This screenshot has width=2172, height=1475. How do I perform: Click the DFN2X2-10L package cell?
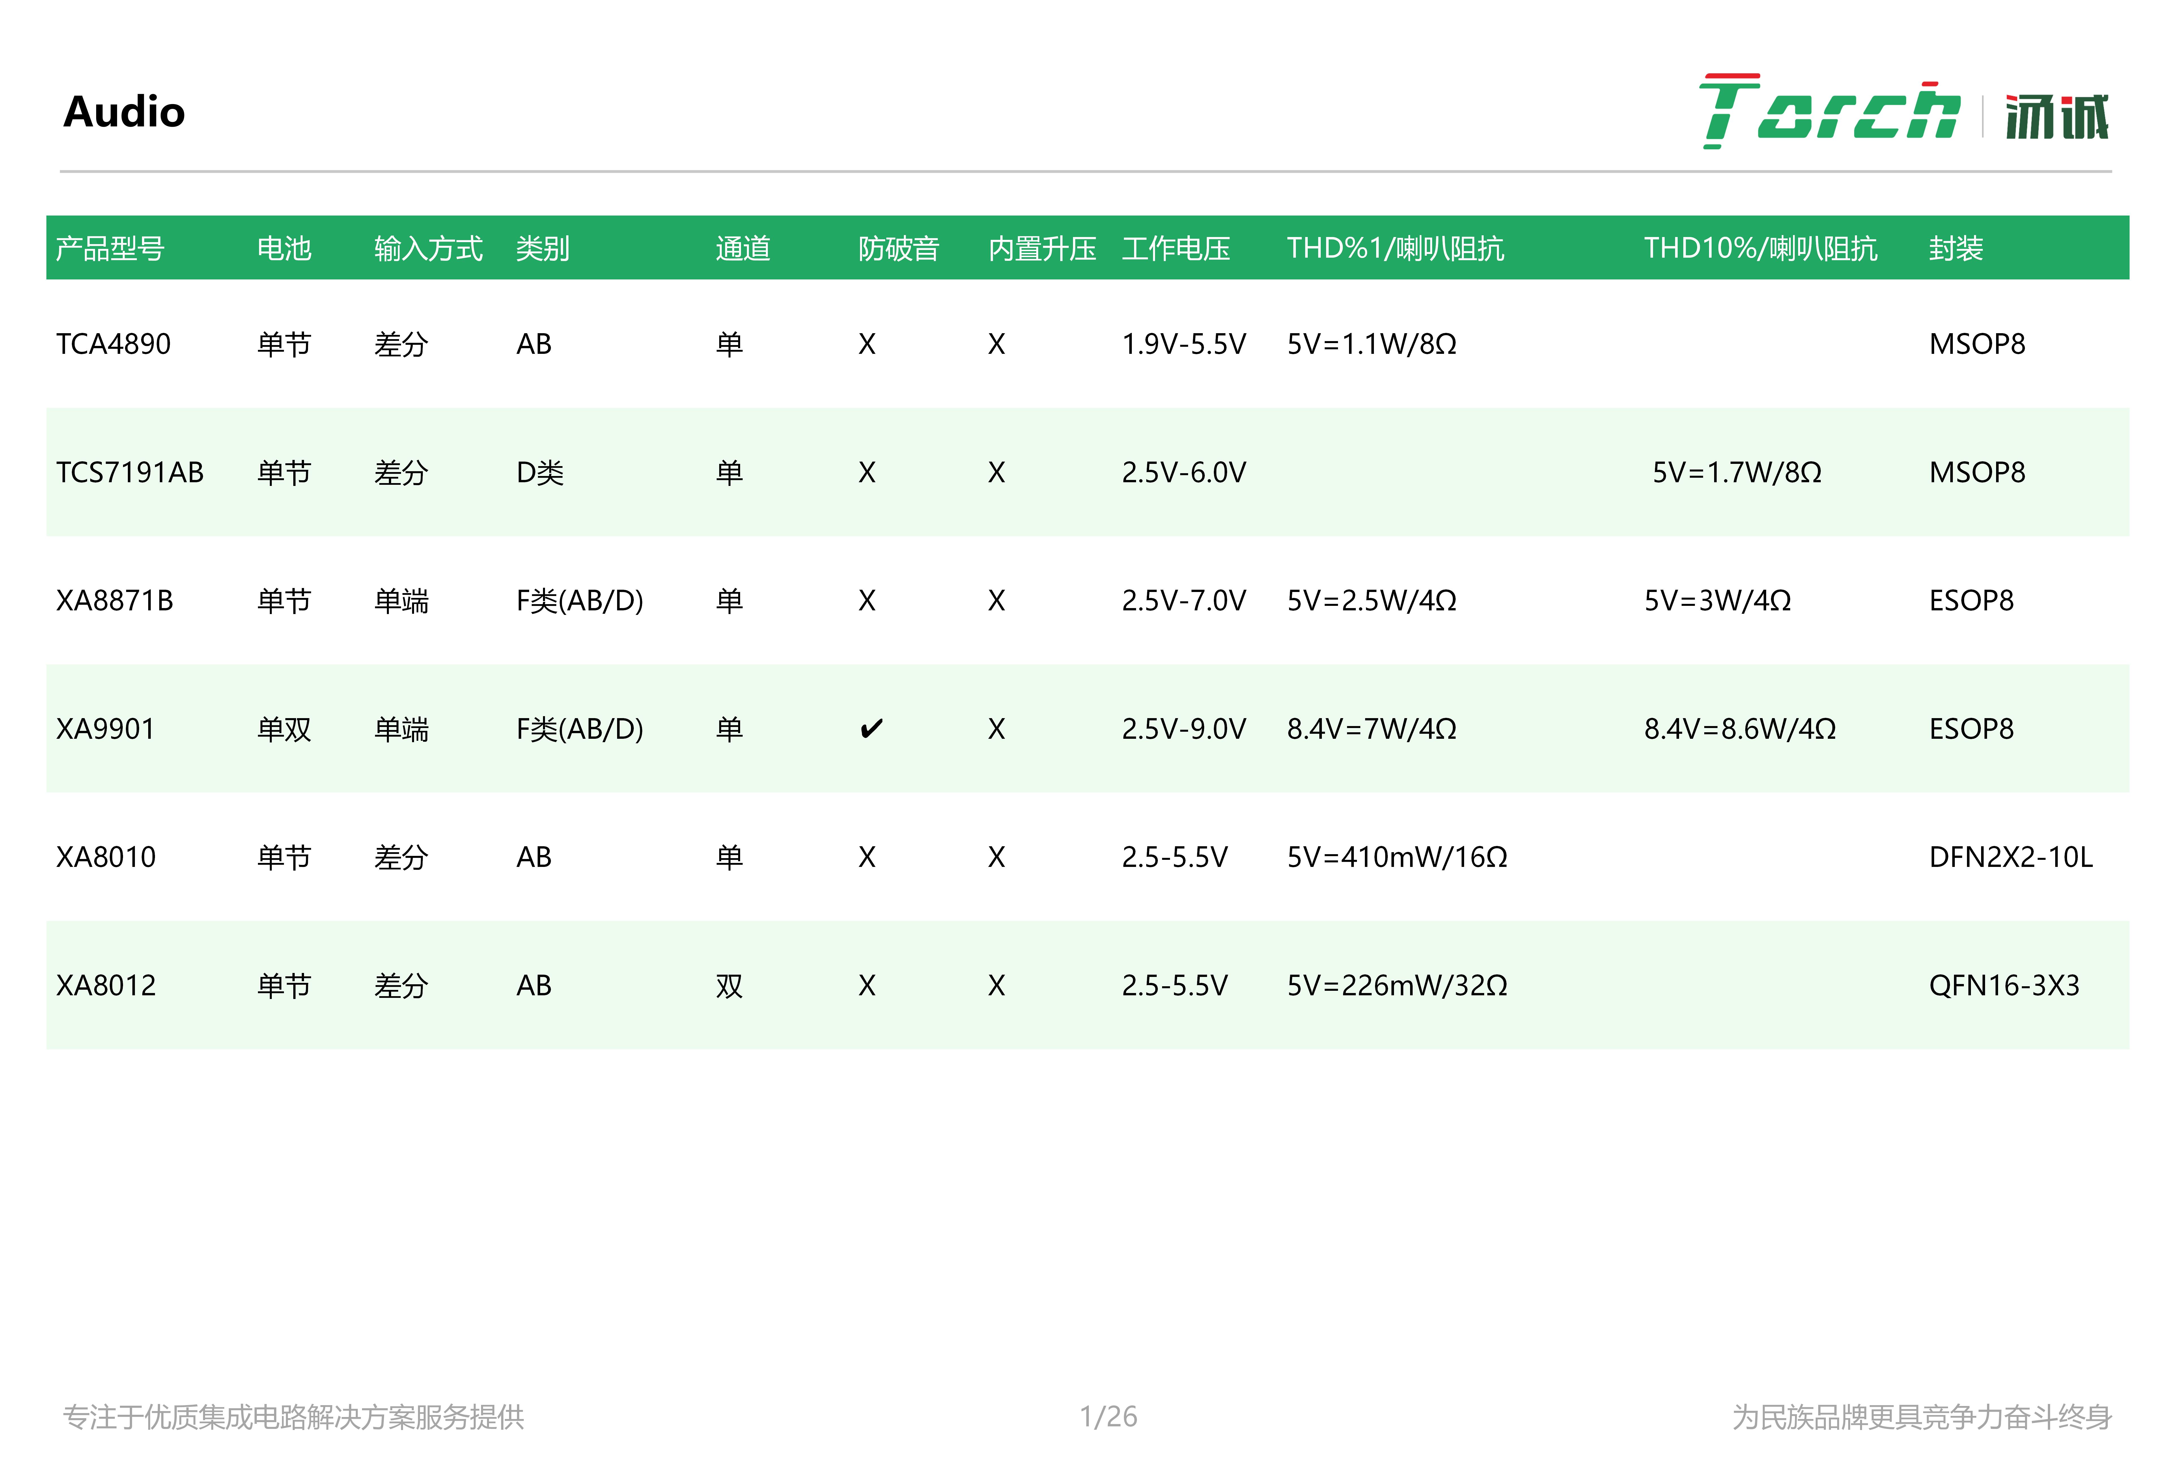[x=2011, y=857]
